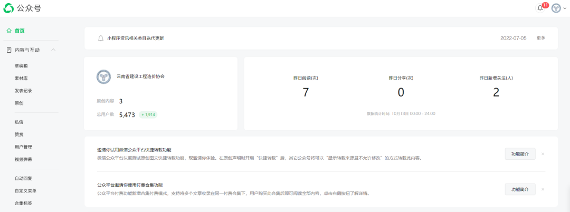Click the 昨日阅读(次) label
Viewport: 570px width, 212px height.
[x=306, y=78]
